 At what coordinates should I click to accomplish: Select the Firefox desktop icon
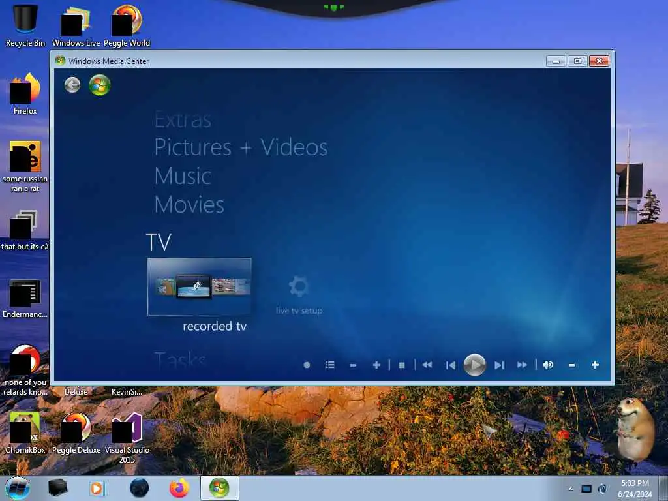(25, 94)
